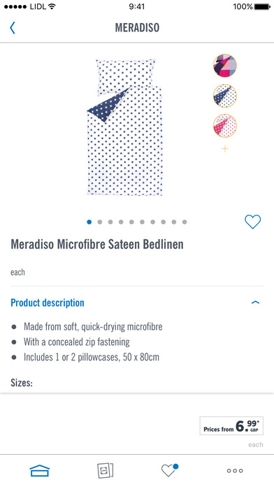
Task: Tap the Meradiso Microfibre Sateen Bedlinen title
Action: point(97,244)
